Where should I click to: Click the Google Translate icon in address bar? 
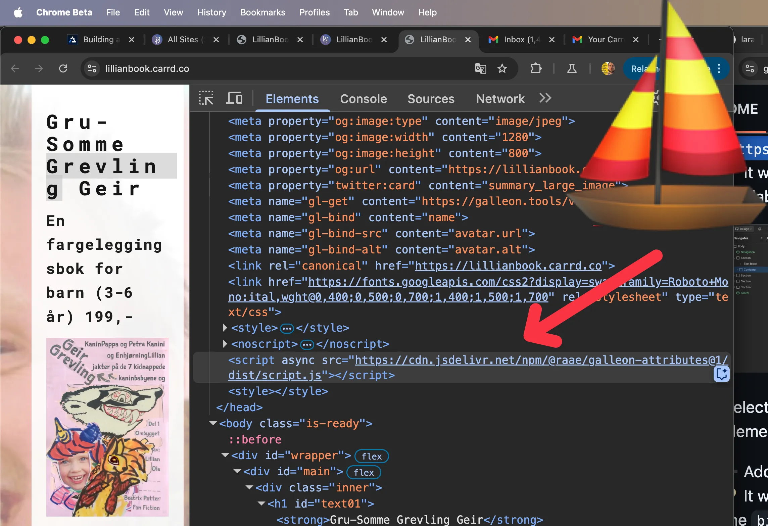[x=480, y=68]
